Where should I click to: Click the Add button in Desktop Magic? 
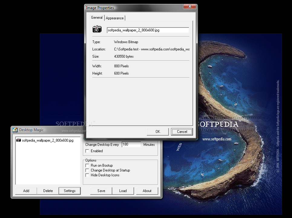point(26,191)
